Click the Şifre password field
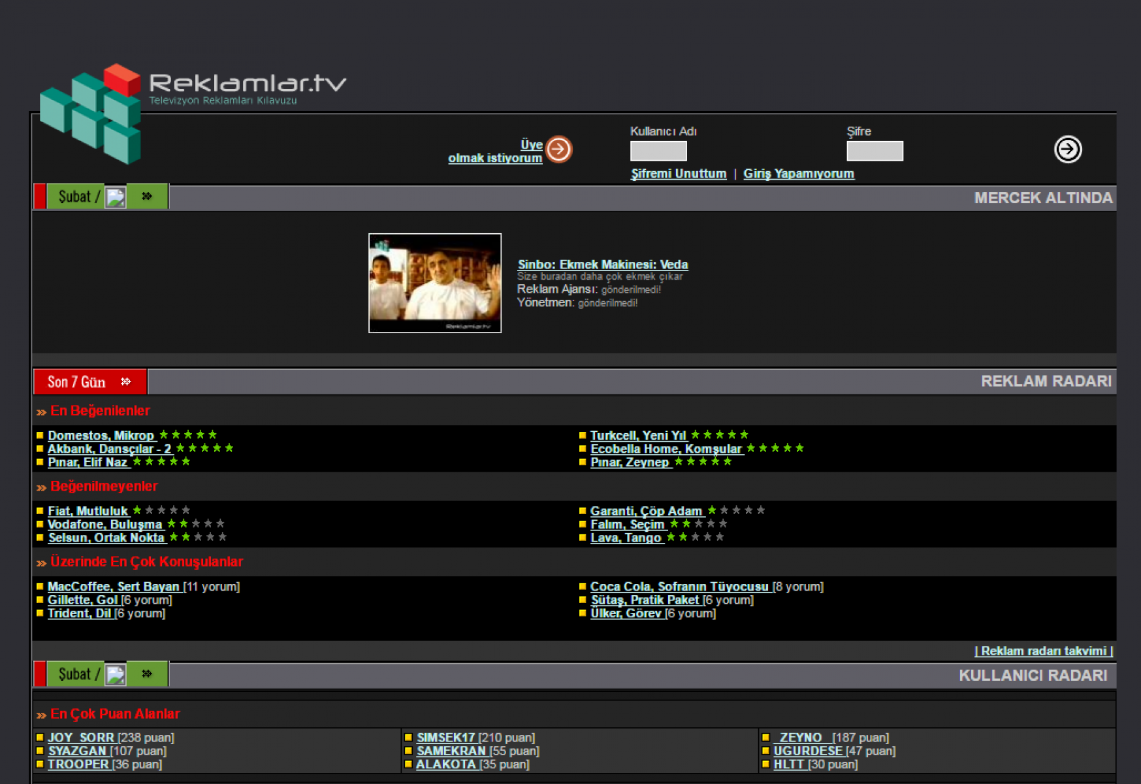1141x784 pixels. [874, 151]
